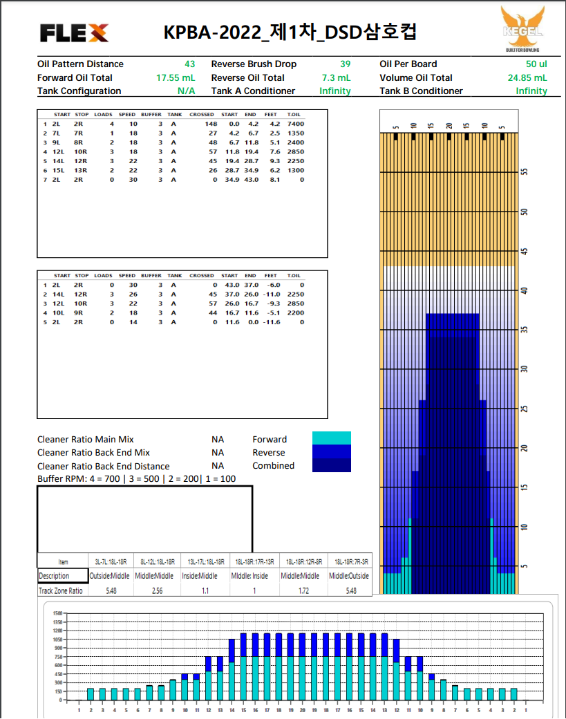Click the Track Zone Ratio cell
This screenshot has width=566, height=719.
pos(63,590)
